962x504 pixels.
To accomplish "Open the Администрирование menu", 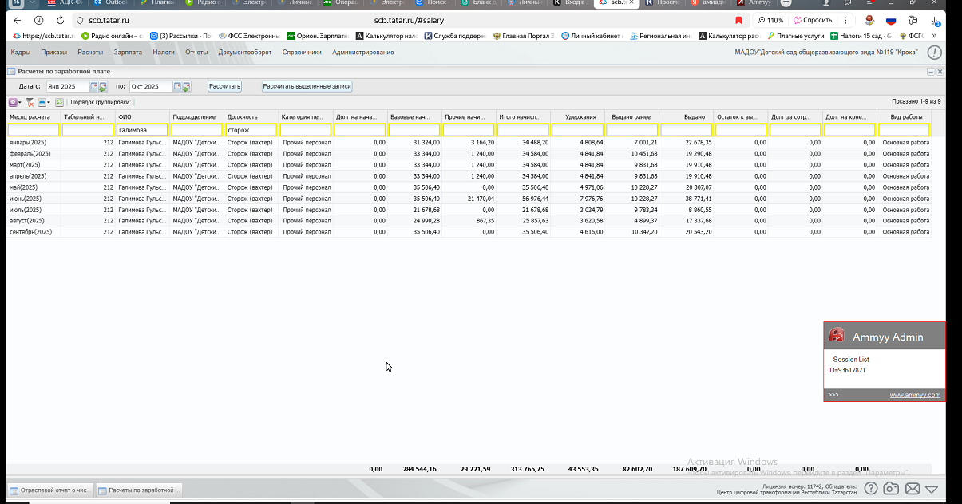I will (363, 53).
